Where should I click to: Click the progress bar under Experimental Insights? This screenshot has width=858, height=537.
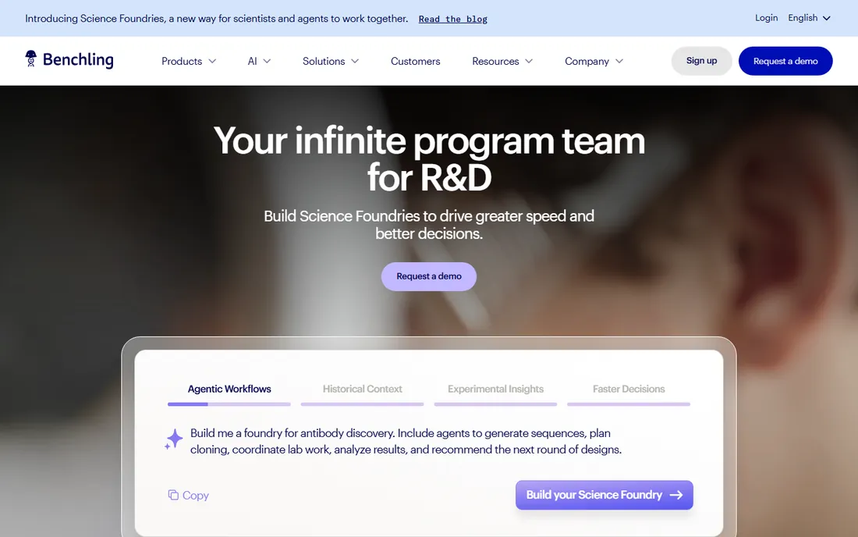click(x=496, y=404)
